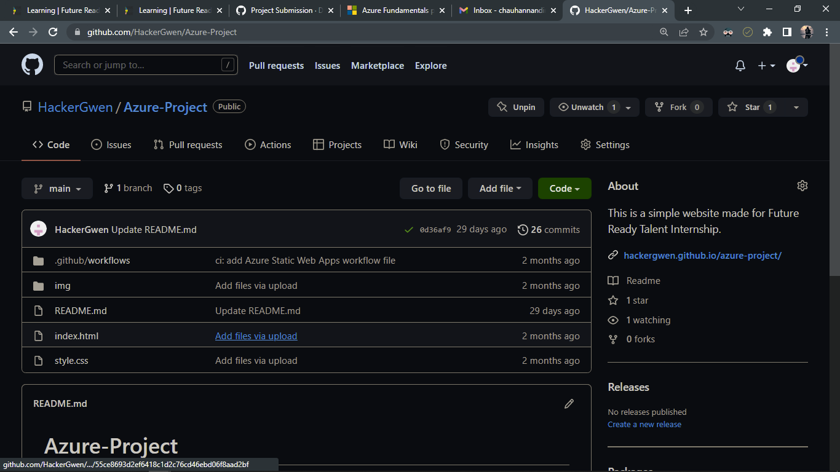Click the .github folder icon
This screenshot has width=840, height=472.
click(38, 261)
